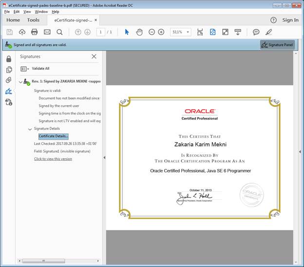The height and width of the screenshot is (267, 304).
Task: Click Validate All
Action: [x=40, y=68]
